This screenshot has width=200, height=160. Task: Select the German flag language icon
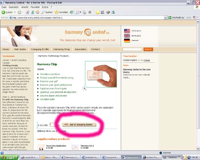point(127,41)
